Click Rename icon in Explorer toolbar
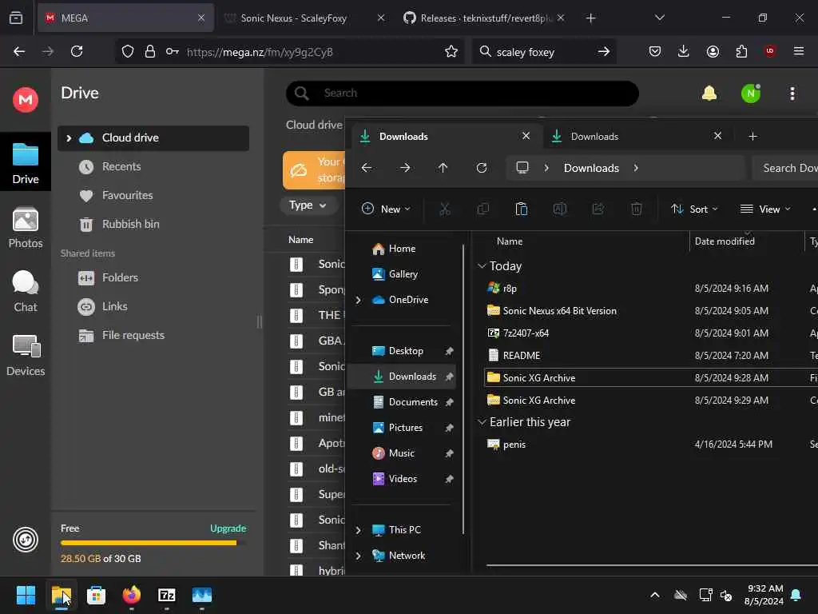This screenshot has width=818, height=614. (x=560, y=209)
